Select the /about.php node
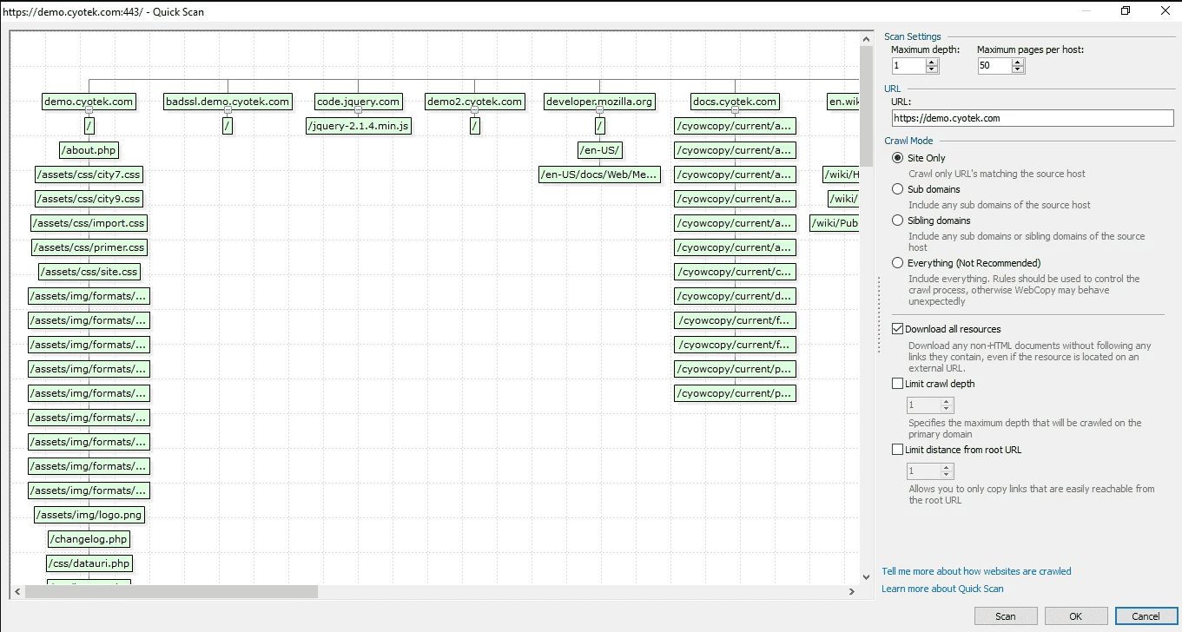This screenshot has height=632, width=1182. coord(89,150)
